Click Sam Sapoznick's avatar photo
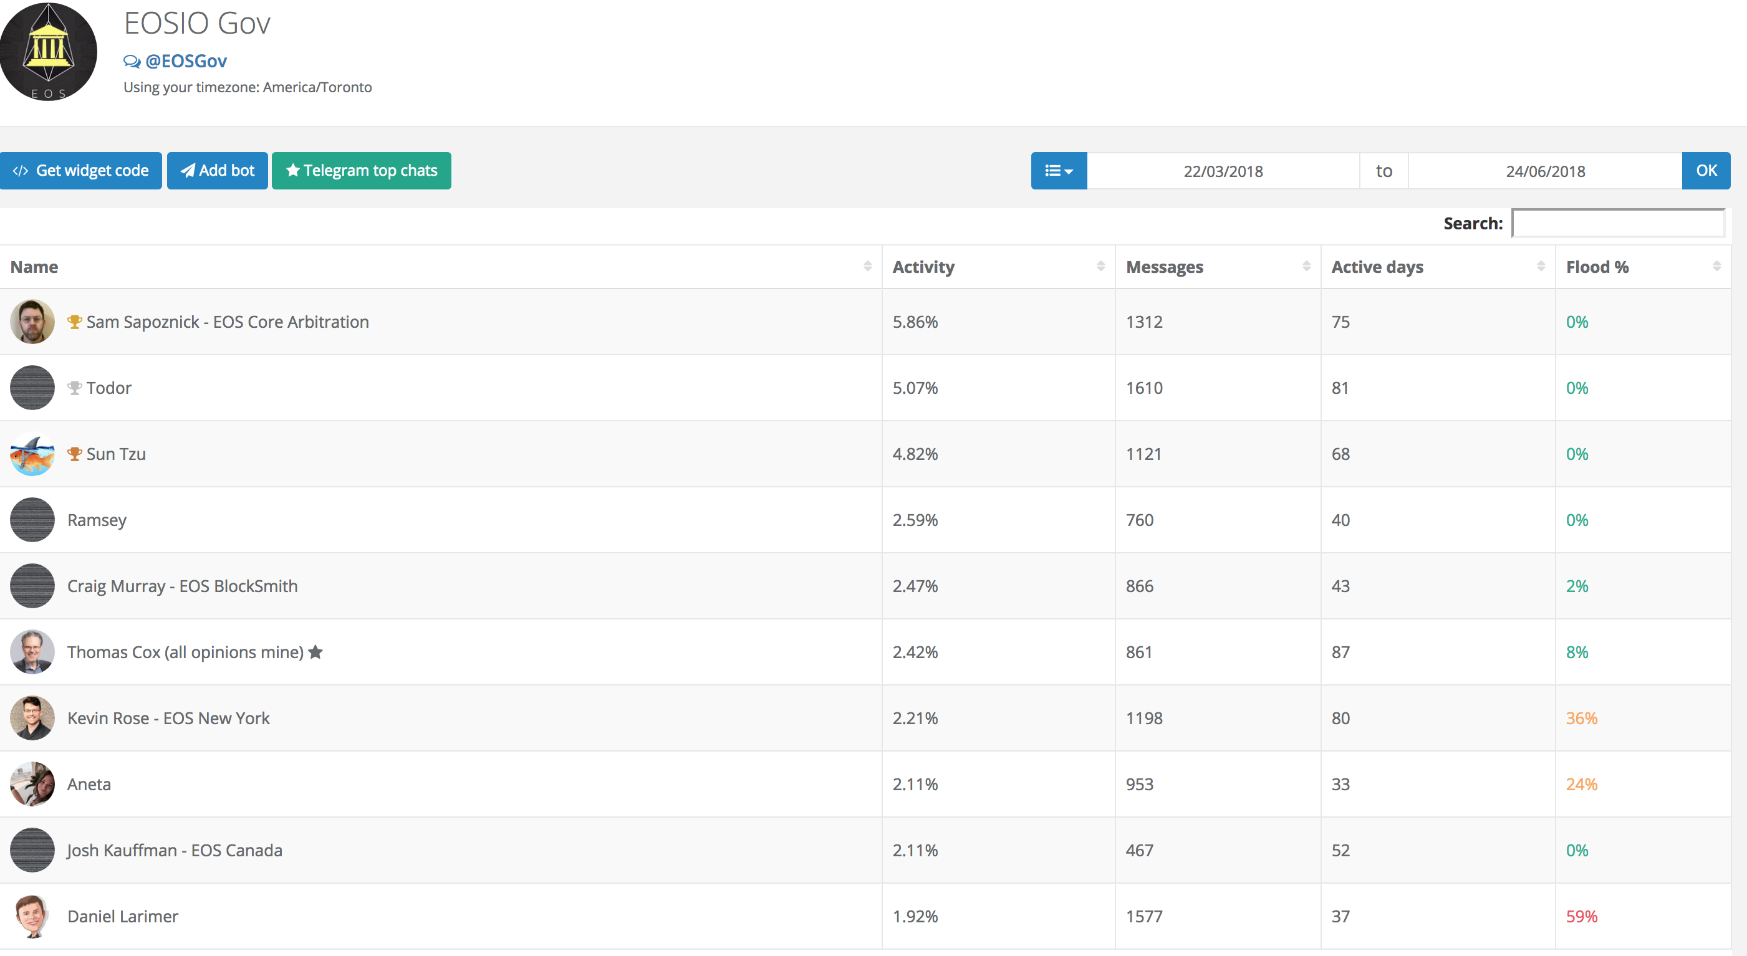The height and width of the screenshot is (956, 1747). pyautogui.click(x=32, y=322)
